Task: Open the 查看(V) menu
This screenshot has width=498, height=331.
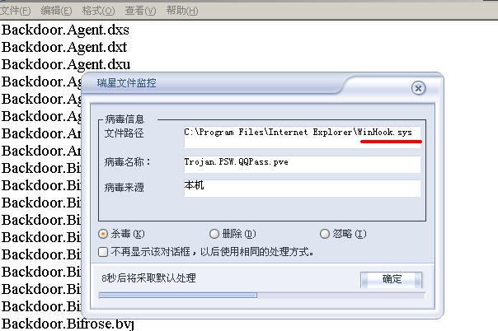Action: [140, 11]
